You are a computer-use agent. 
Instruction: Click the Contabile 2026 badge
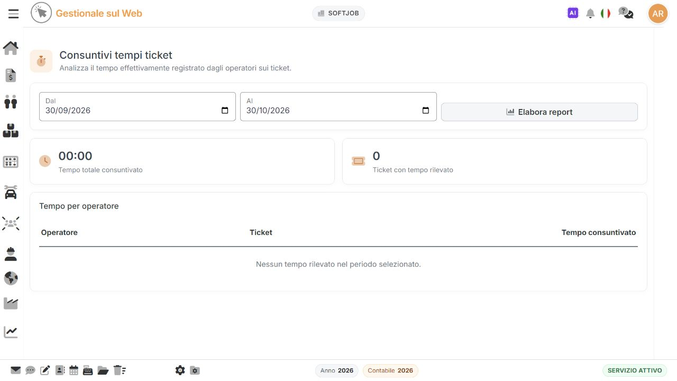click(x=390, y=370)
